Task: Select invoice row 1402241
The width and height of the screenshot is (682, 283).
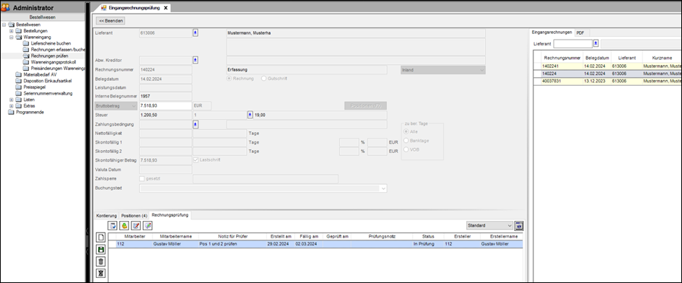Action: [608, 66]
